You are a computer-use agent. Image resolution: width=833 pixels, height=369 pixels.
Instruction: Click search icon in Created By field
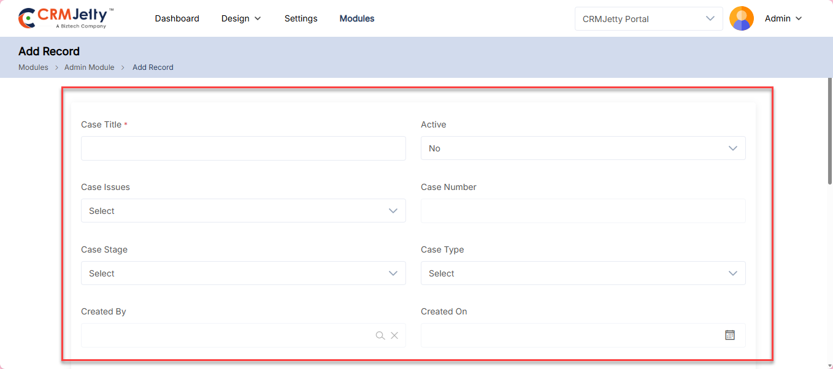pyautogui.click(x=380, y=335)
